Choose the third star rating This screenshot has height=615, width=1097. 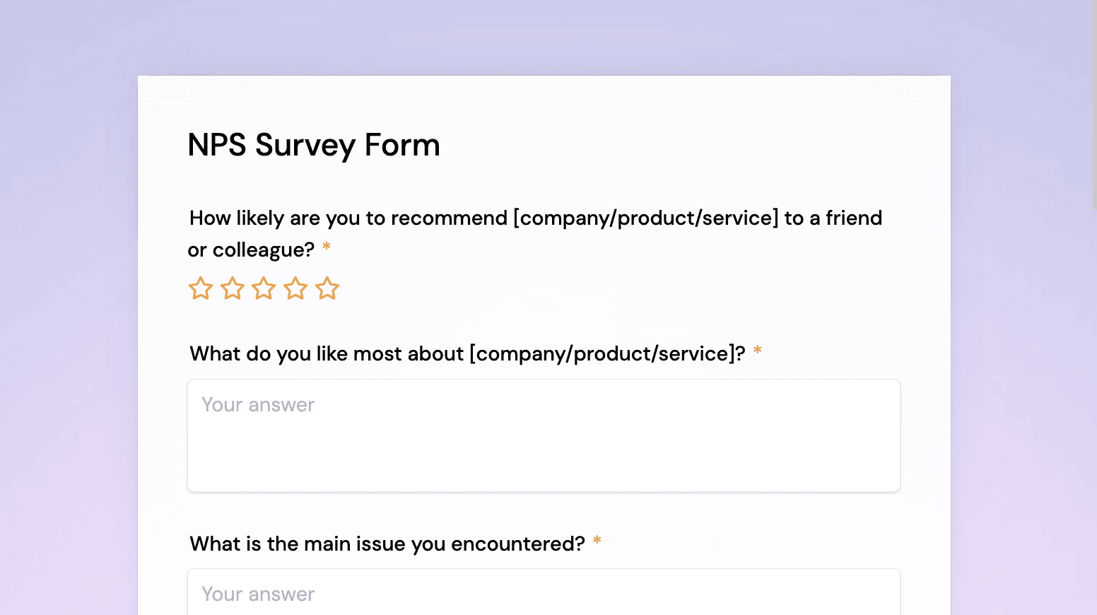click(264, 288)
